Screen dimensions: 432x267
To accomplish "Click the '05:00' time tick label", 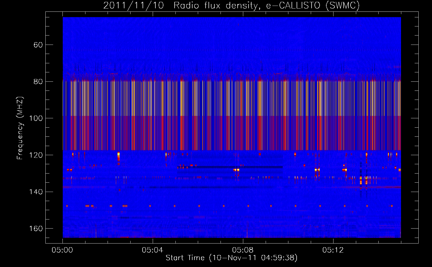I will [x=62, y=250].
